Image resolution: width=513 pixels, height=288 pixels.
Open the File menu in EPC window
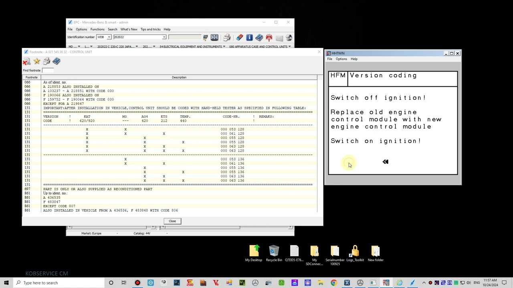point(70,29)
